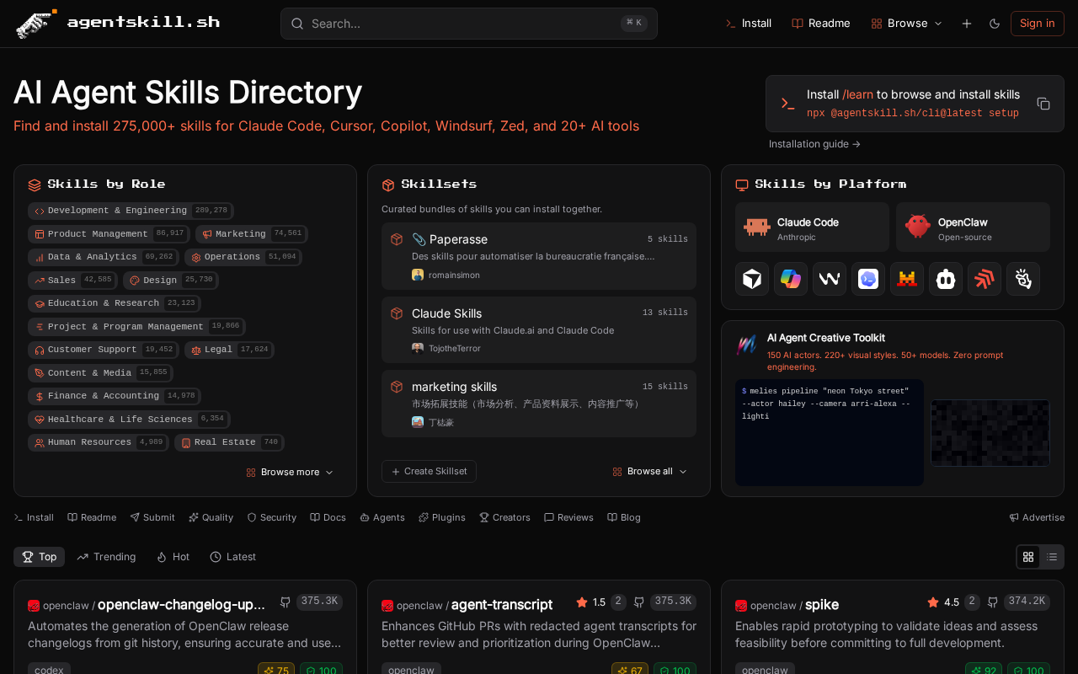Open the AI Agent Creative Toolkit thumbnail
This screenshot has height=674, width=1078.
point(990,433)
